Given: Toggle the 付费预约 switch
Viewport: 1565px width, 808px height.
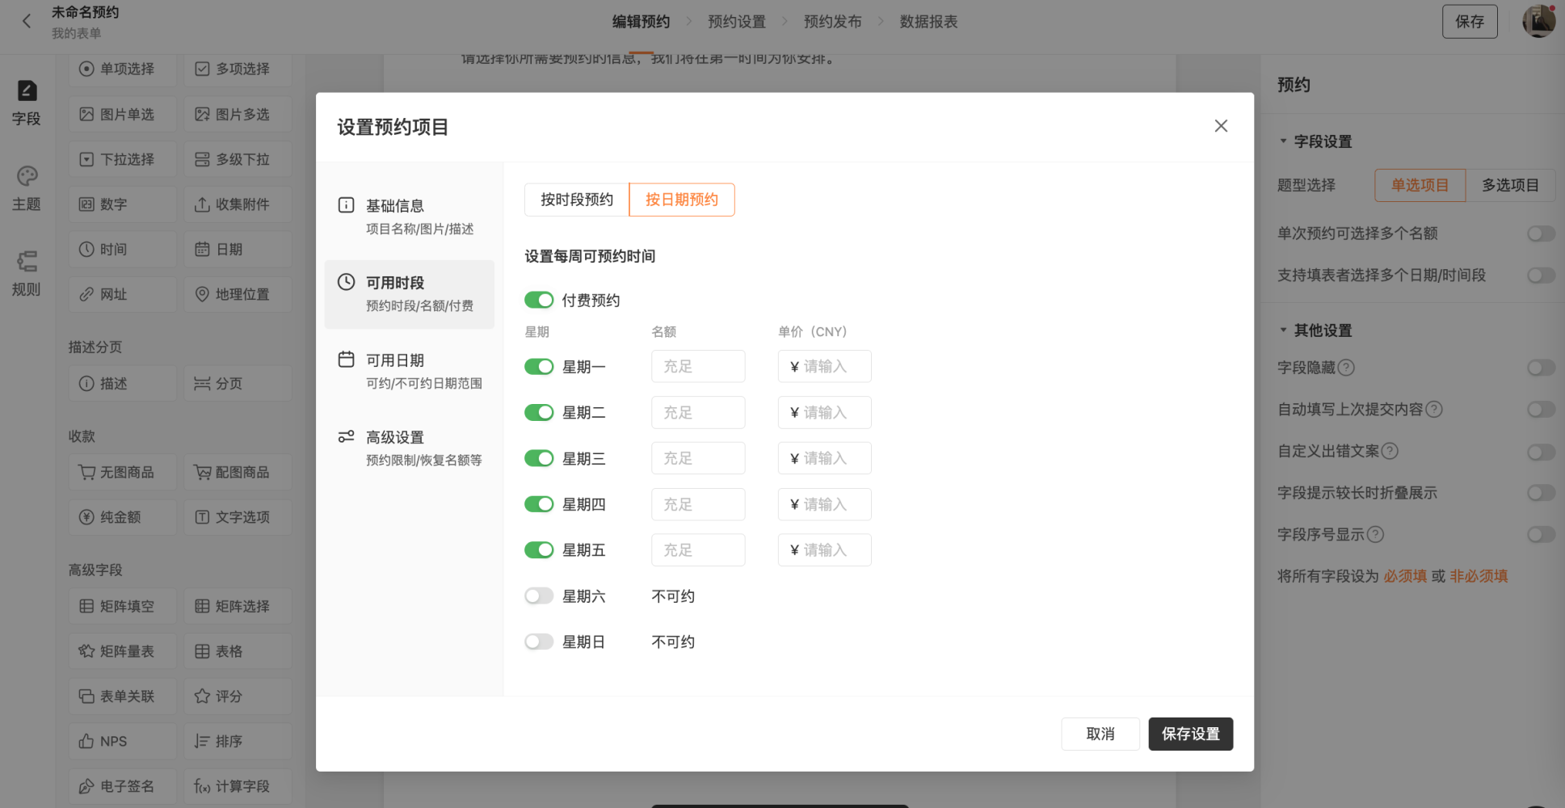Looking at the screenshot, I should (539, 301).
